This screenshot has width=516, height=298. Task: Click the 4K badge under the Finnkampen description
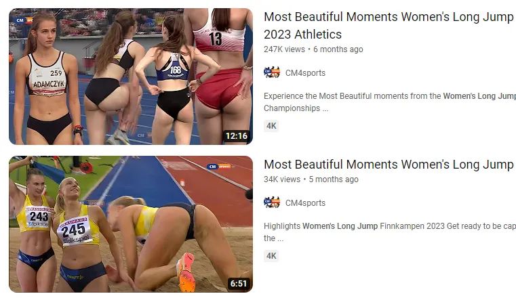tap(271, 256)
